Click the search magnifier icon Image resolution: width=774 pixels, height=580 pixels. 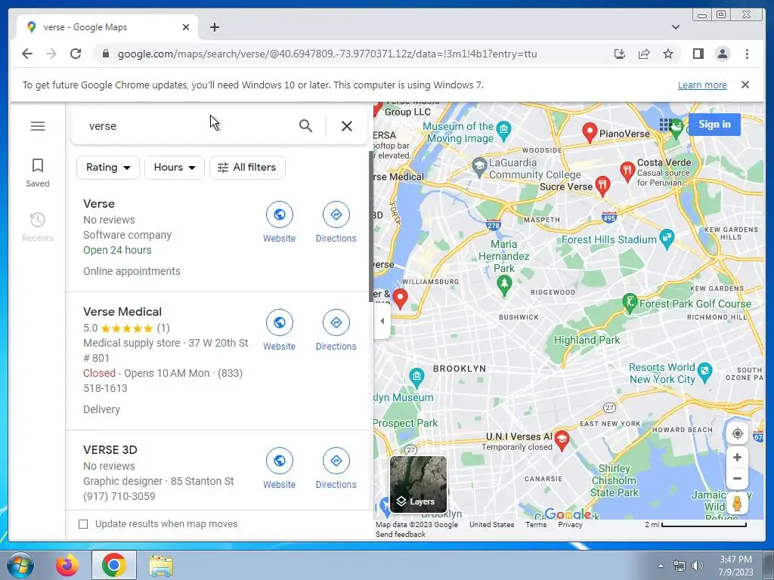[305, 126]
